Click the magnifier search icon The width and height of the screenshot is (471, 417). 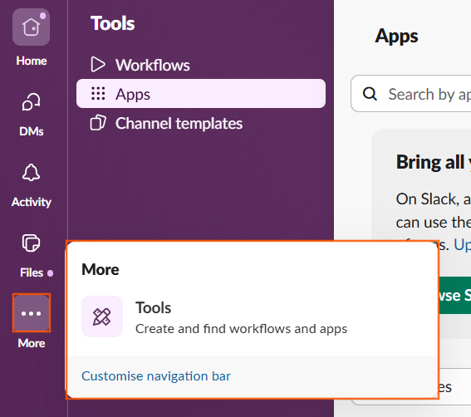(370, 94)
